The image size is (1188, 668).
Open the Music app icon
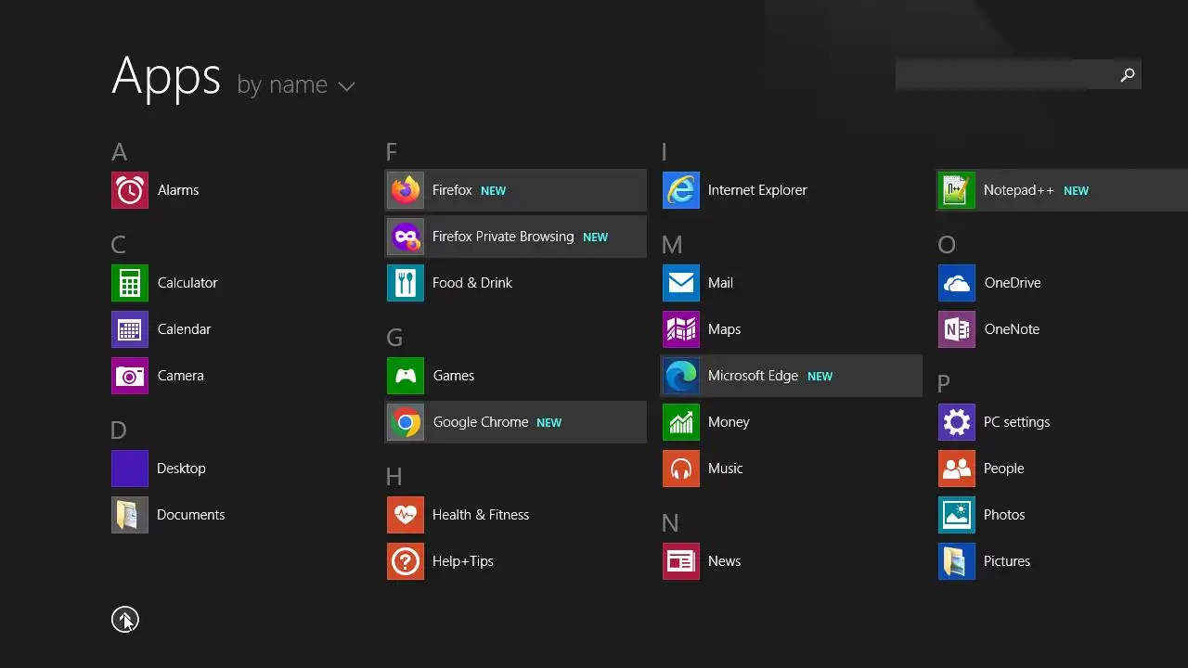[x=681, y=469]
